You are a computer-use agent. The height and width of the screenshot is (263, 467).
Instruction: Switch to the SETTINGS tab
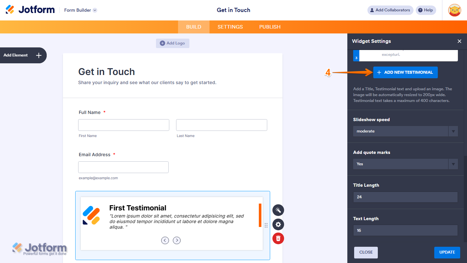230,27
